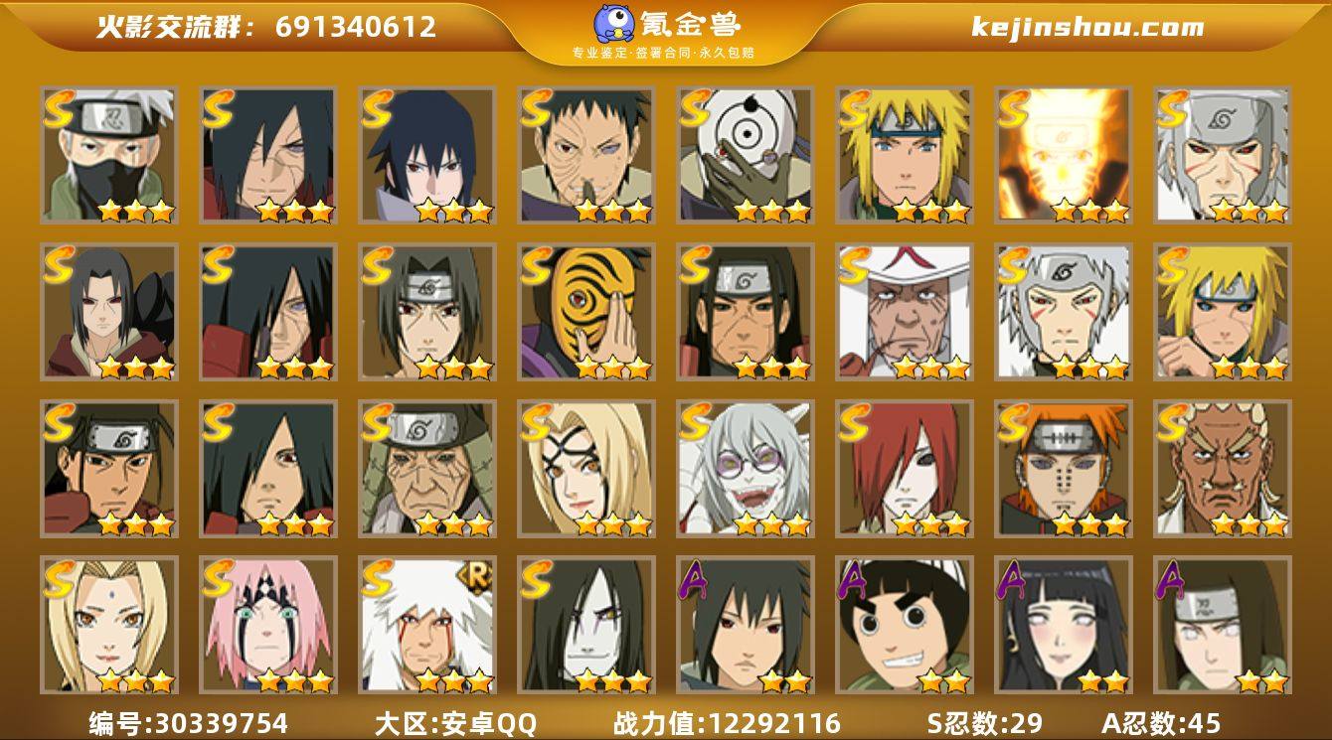Choose the orange spiral mask Tobi portrait

[x=586, y=312]
